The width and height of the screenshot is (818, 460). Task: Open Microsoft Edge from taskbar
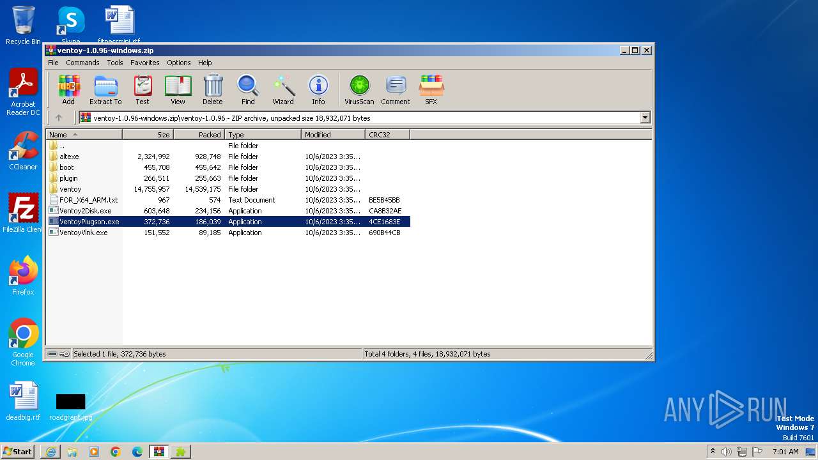coord(137,452)
